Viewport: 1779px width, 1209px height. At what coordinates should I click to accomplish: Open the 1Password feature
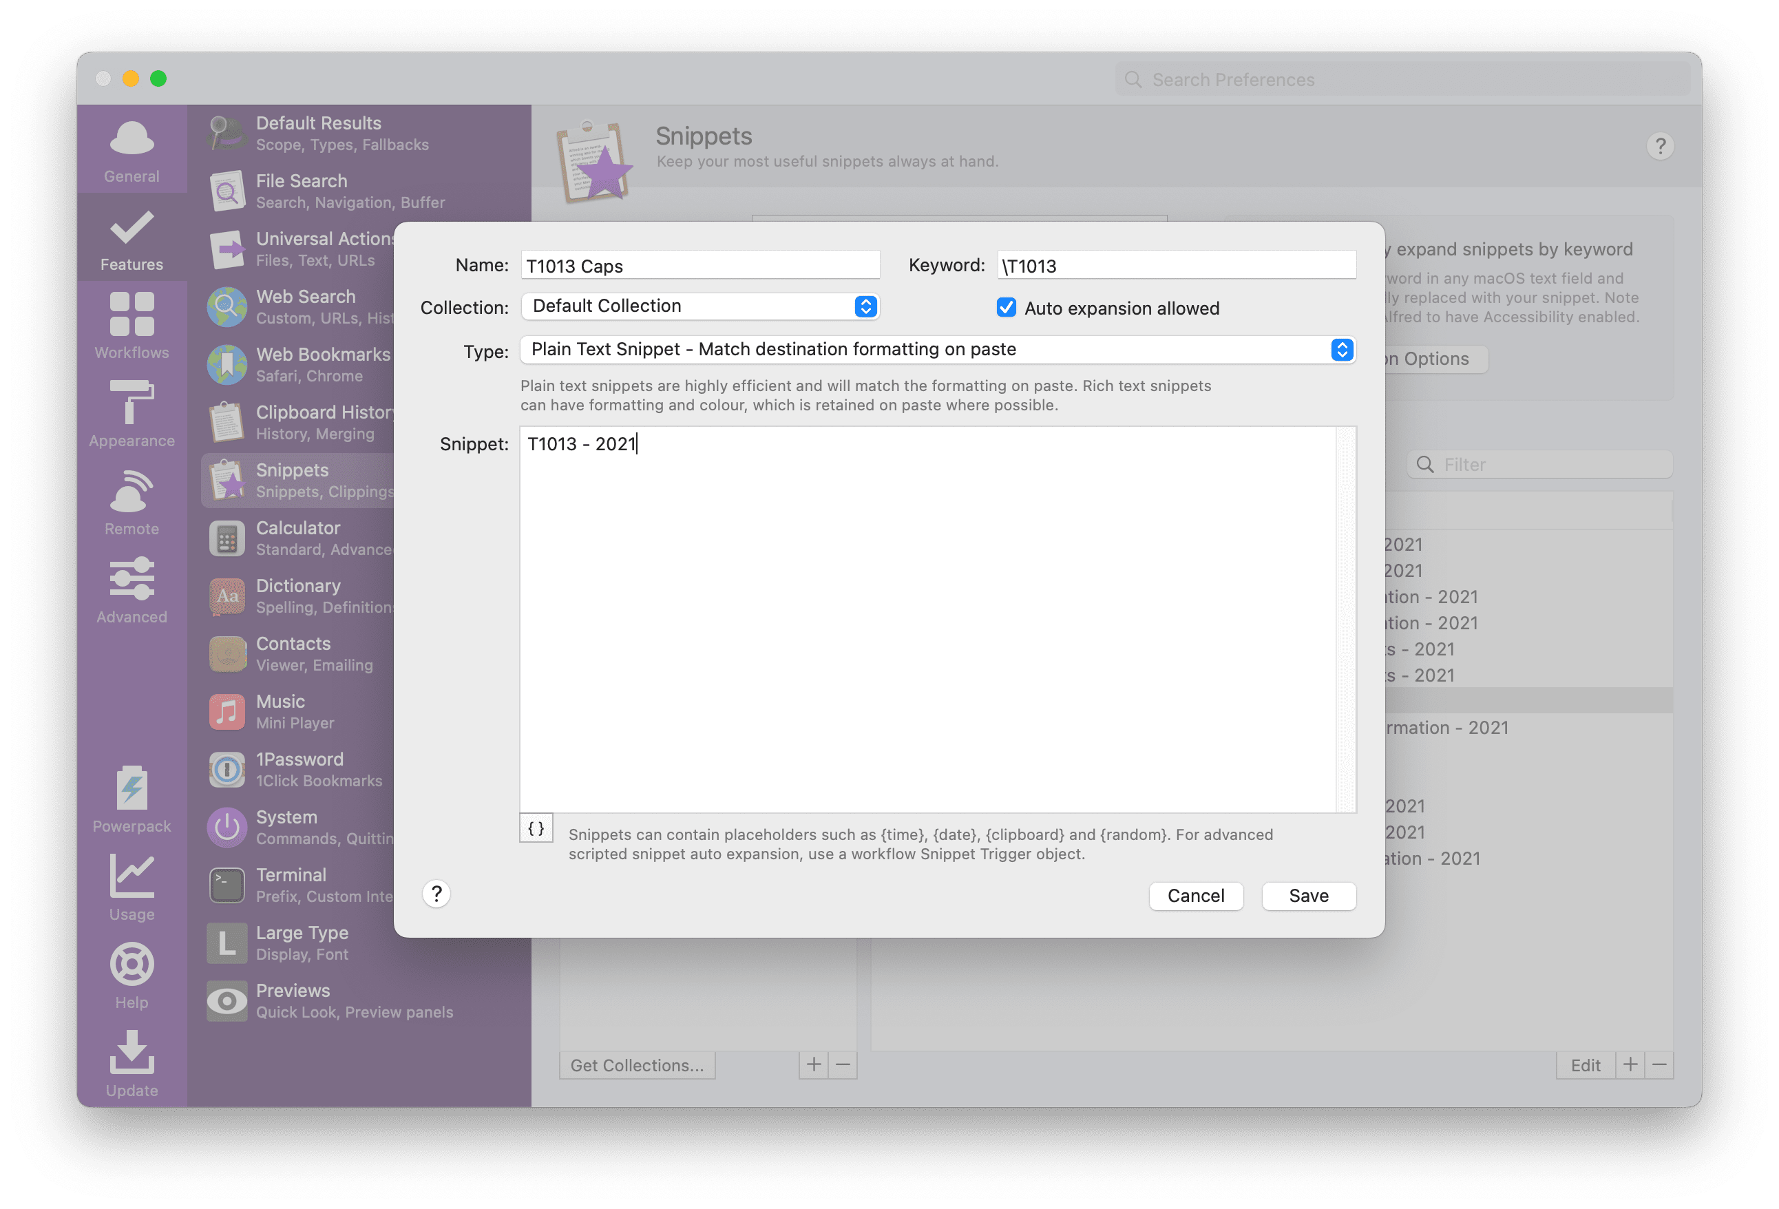point(299,770)
